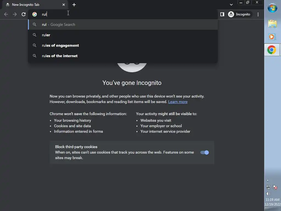Choose the 'rules of the internet' suggestion
This screenshot has width=281, height=211.
[x=123, y=56]
